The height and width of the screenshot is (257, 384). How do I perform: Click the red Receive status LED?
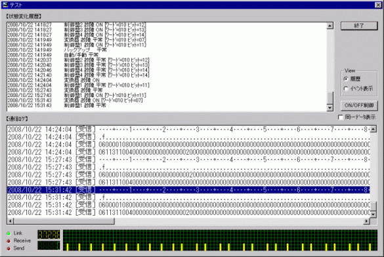pos(9,241)
